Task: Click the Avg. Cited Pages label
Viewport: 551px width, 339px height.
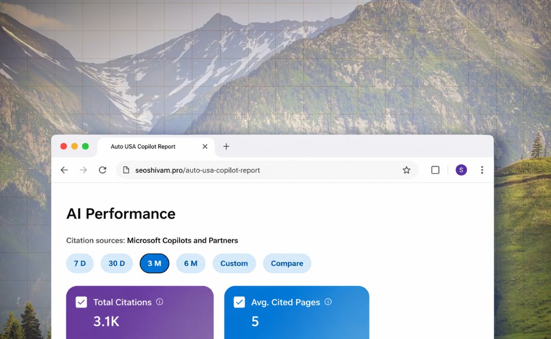Action: tap(286, 302)
